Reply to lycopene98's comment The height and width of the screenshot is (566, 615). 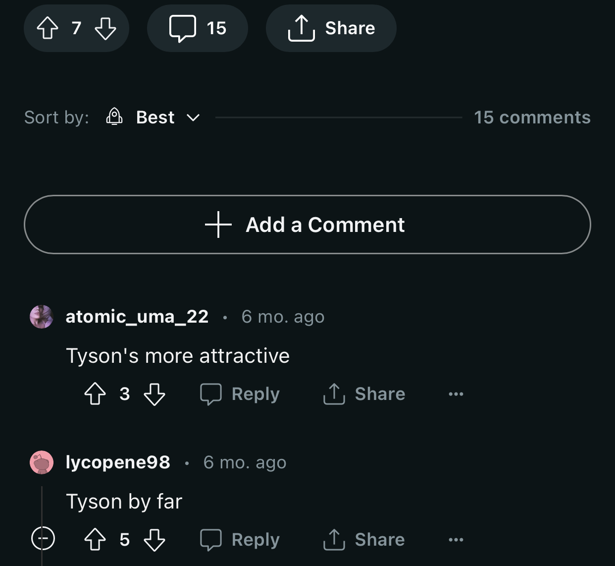pyautogui.click(x=240, y=540)
